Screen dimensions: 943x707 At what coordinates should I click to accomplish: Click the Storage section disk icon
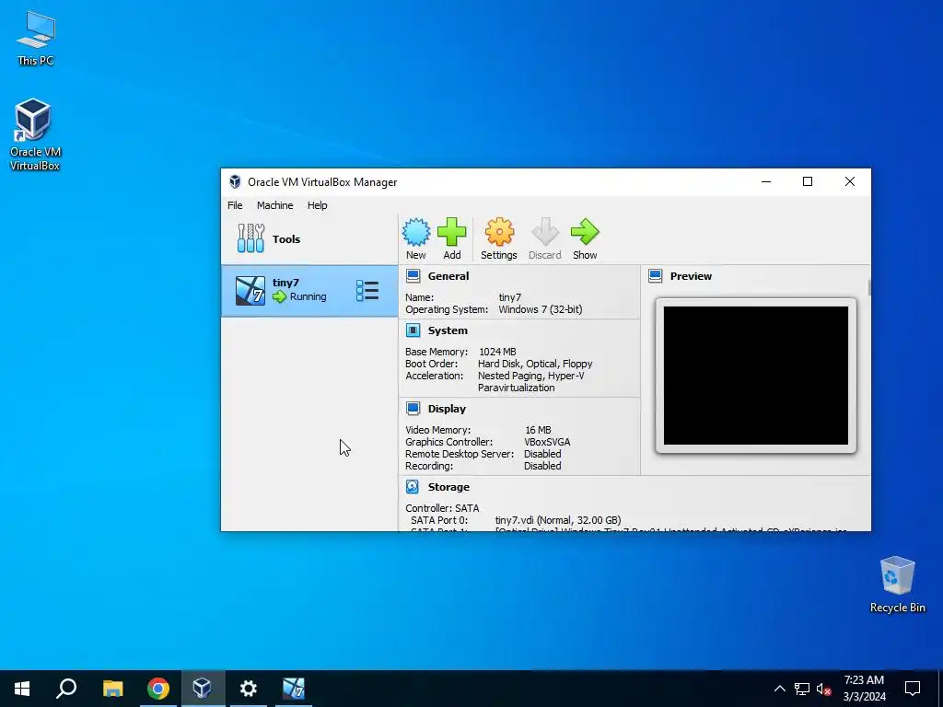(413, 486)
